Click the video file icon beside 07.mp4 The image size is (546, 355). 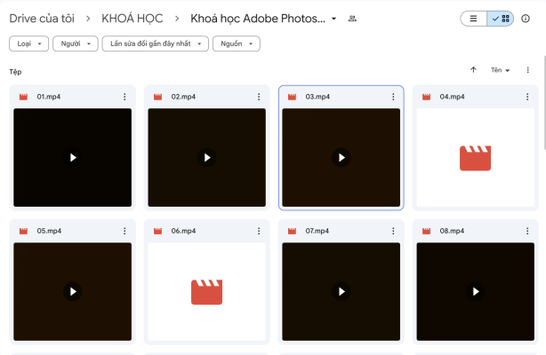(293, 232)
